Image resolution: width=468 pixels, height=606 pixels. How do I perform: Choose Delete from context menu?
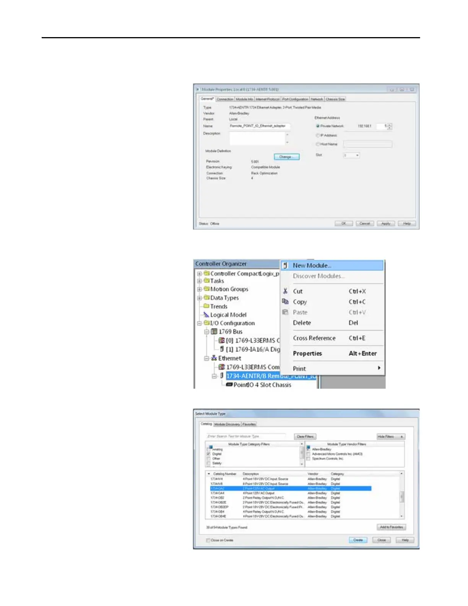(332, 323)
